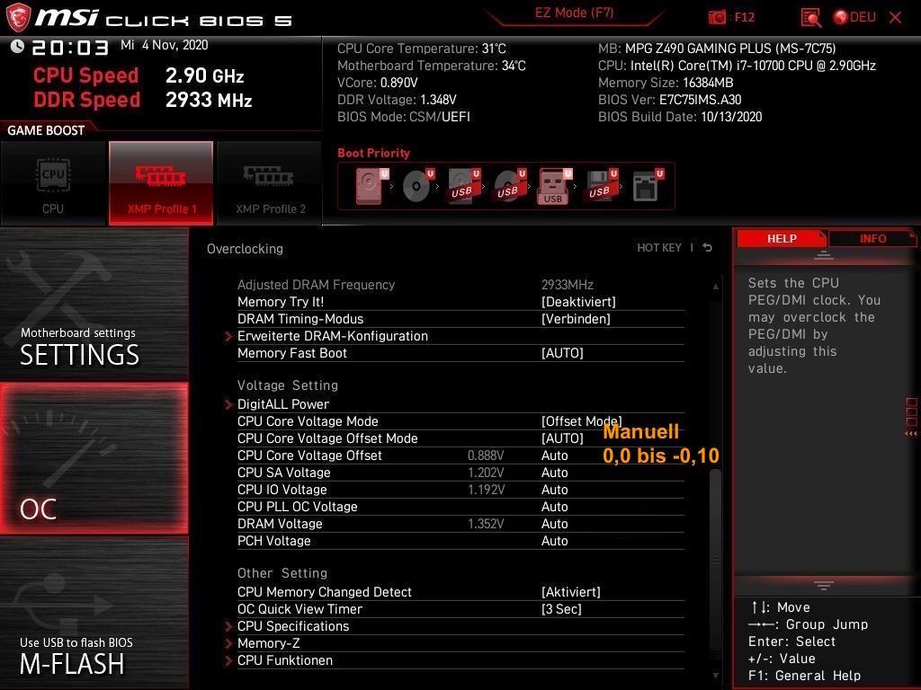This screenshot has width=921, height=690.
Task: Click the CPU Core Voltage Offset 0.888V reading
Action: point(486,456)
